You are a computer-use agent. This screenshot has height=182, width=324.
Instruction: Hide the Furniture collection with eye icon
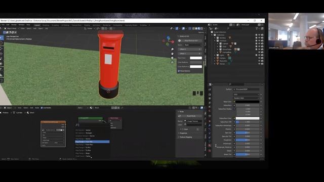click(259, 41)
